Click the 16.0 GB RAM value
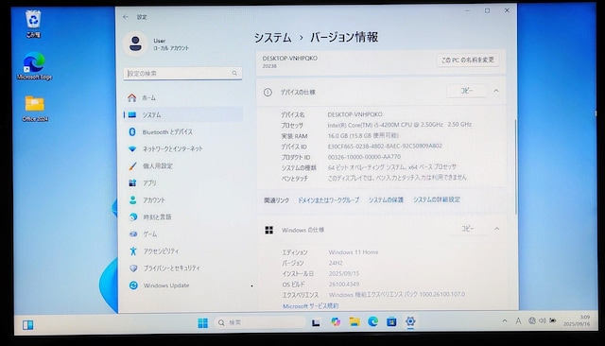The height and width of the screenshot is (346, 605). pyautogui.click(x=363, y=135)
